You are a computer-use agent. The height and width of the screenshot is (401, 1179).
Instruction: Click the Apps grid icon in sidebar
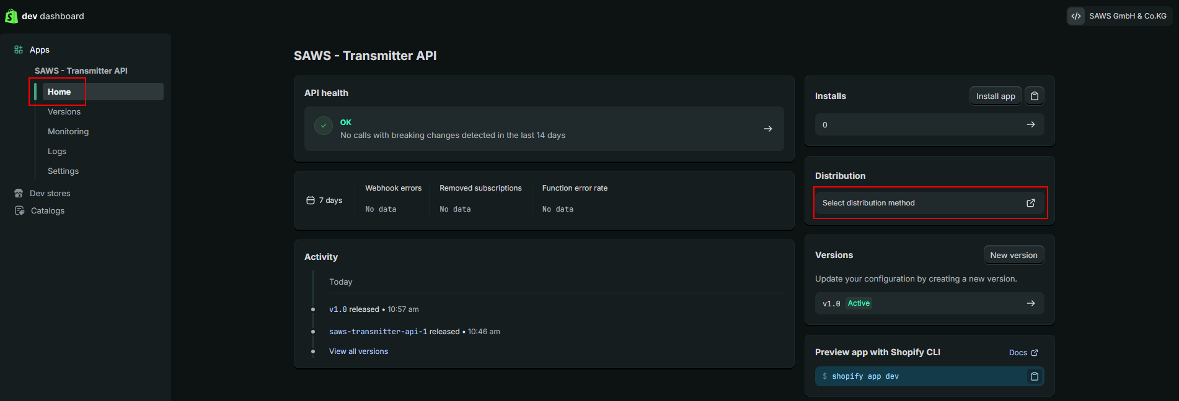(19, 50)
